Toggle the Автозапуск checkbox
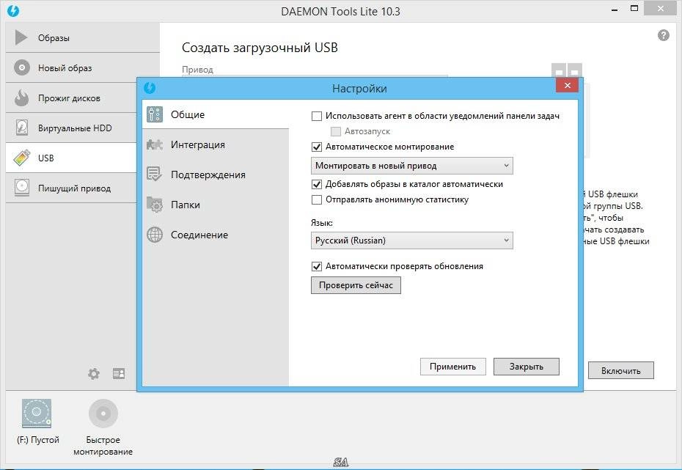This screenshot has width=682, height=470. (336, 131)
